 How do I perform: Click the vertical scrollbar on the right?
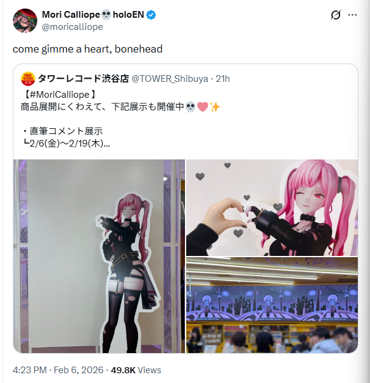pos(366,192)
